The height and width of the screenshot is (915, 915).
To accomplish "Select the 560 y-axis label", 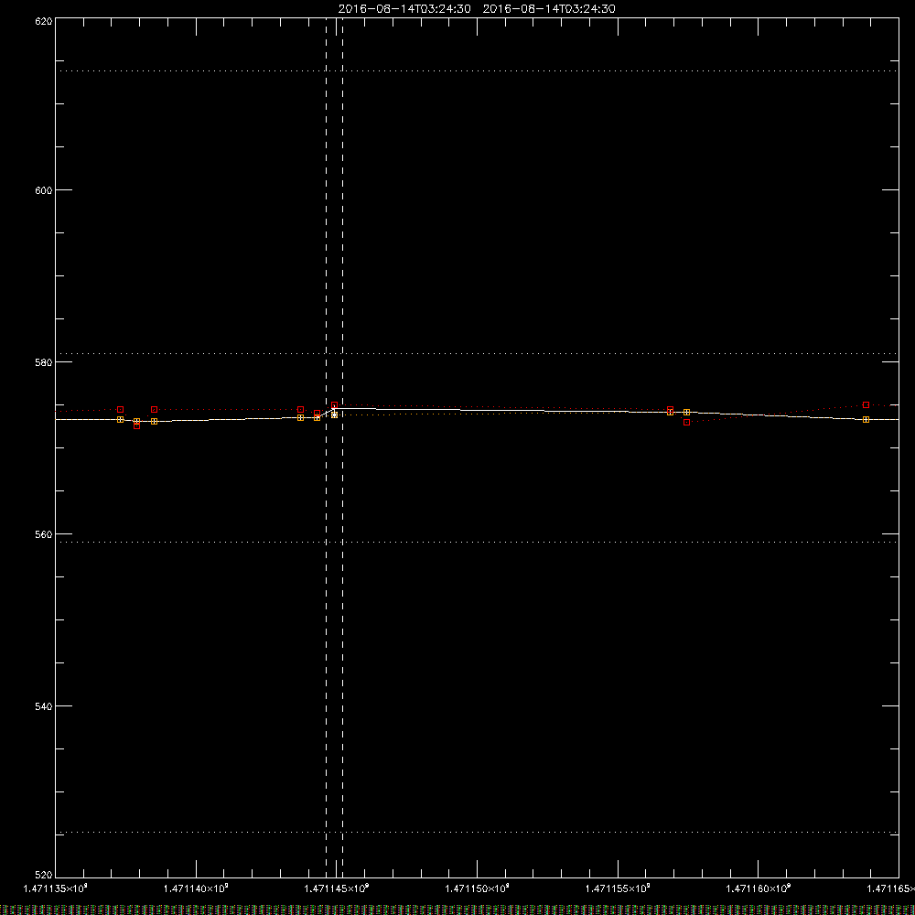I will [44, 534].
